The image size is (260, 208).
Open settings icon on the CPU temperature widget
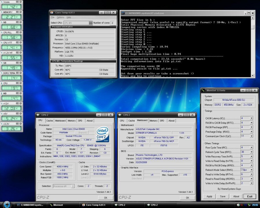pyautogui.click(x=17, y=83)
